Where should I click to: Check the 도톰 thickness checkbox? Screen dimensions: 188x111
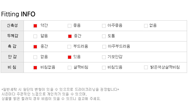104,36
